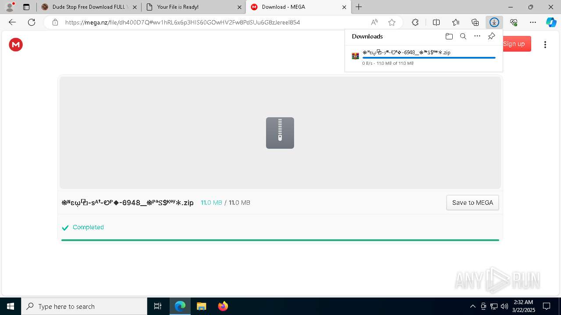Open the Windows Start menu
The height and width of the screenshot is (315, 561).
(11, 306)
